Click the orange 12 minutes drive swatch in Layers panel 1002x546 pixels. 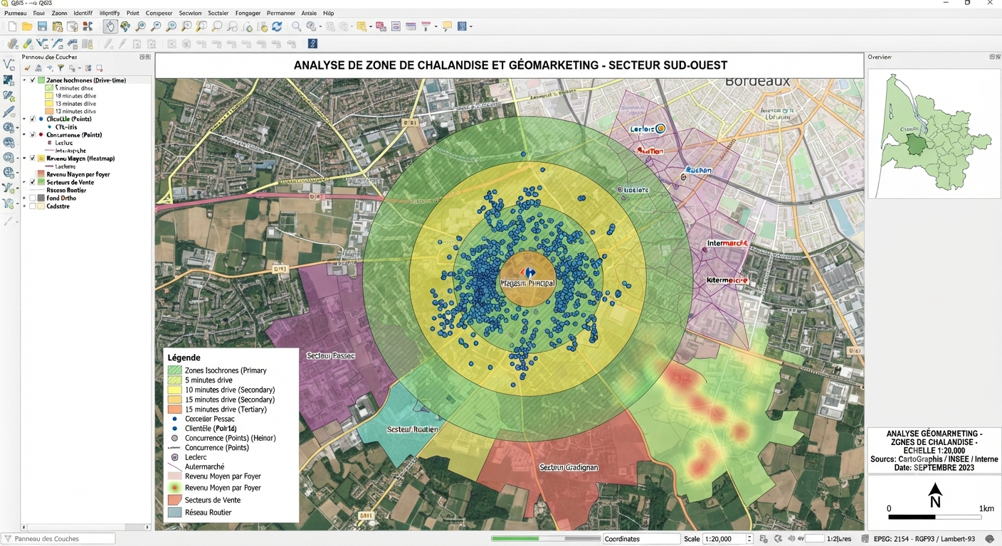tap(49, 111)
